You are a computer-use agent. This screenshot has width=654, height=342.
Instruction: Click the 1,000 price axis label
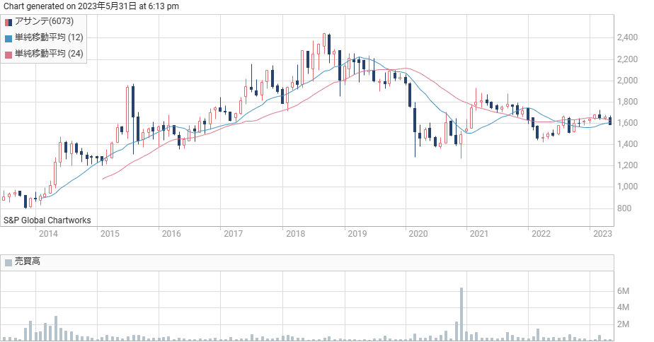(627, 187)
